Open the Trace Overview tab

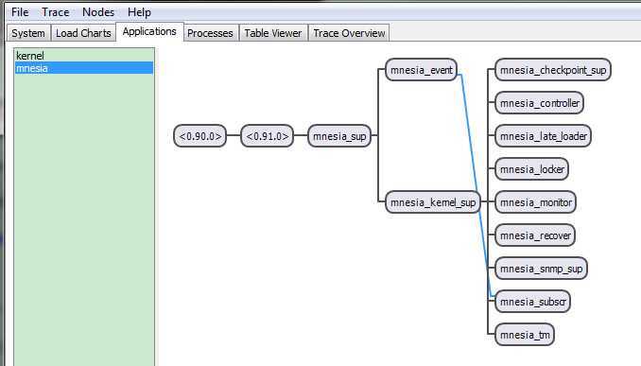pyautogui.click(x=349, y=33)
